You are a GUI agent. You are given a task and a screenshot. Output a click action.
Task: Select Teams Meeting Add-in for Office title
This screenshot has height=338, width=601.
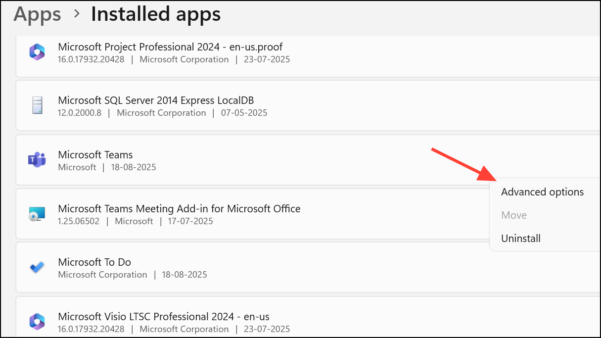click(179, 209)
